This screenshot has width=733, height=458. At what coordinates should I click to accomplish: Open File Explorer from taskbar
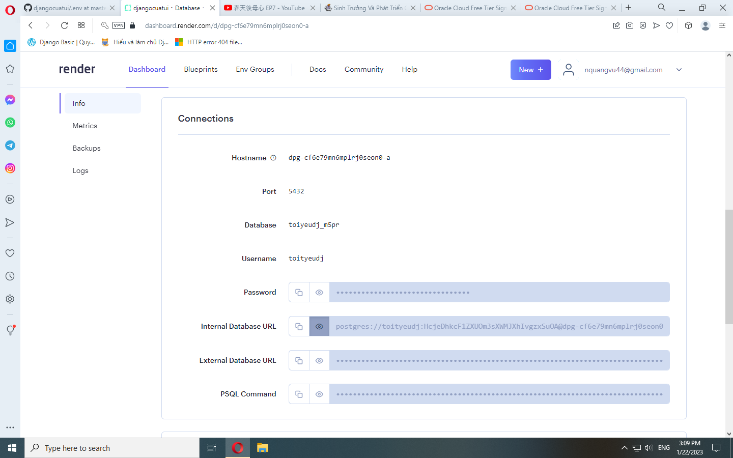click(262, 448)
